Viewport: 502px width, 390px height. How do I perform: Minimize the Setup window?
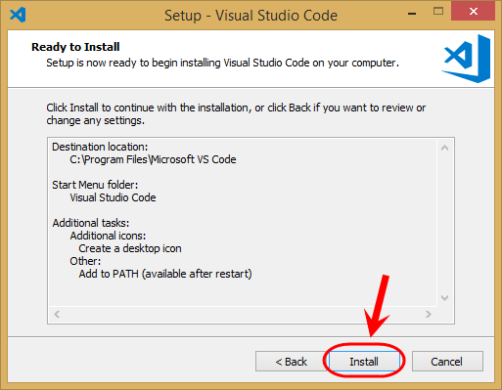click(x=412, y=14)
